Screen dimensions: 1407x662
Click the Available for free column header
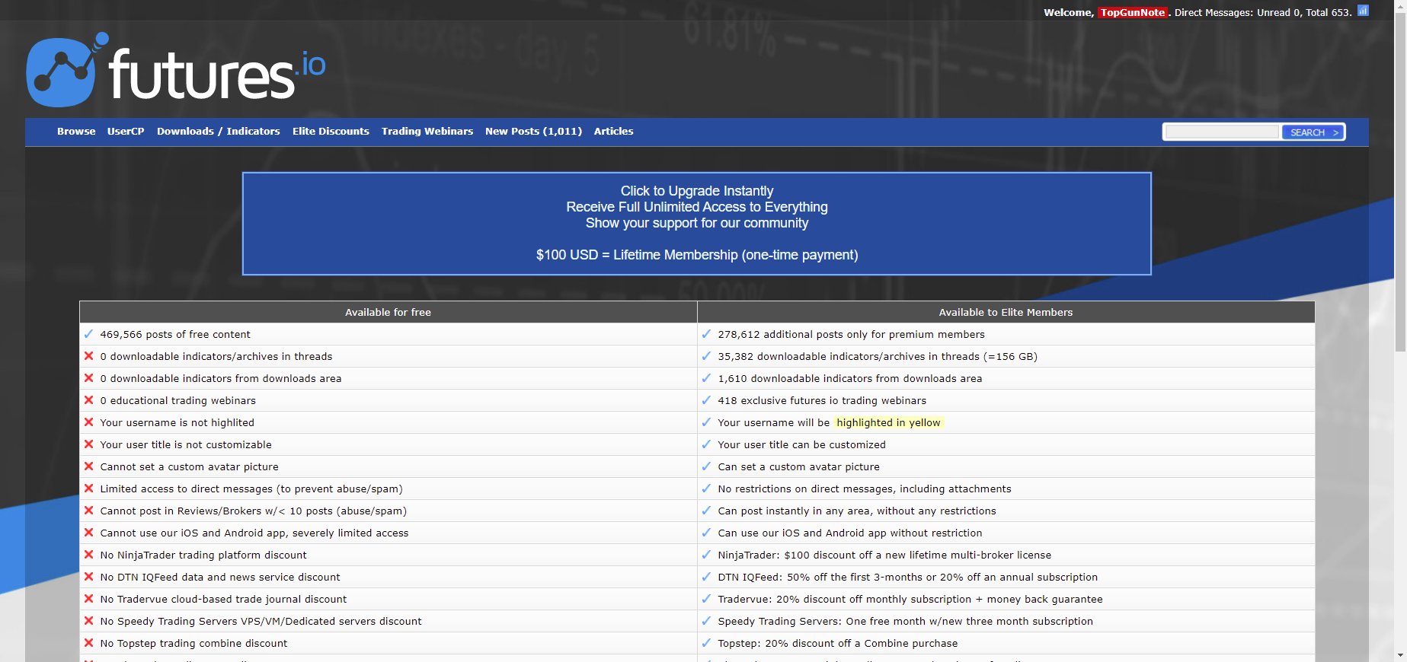click(389, 312)
